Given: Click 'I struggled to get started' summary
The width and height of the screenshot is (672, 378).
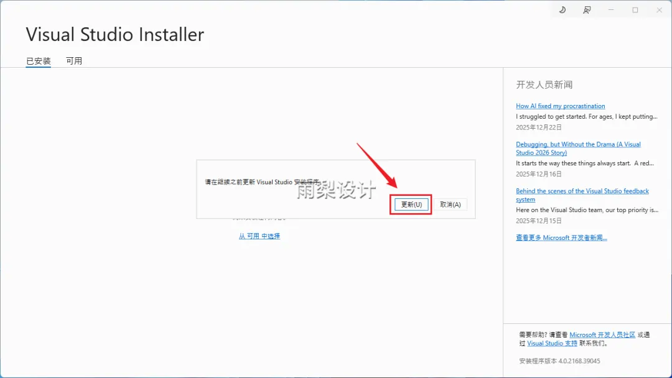Looking at the screenshot, I should (586, 116).
